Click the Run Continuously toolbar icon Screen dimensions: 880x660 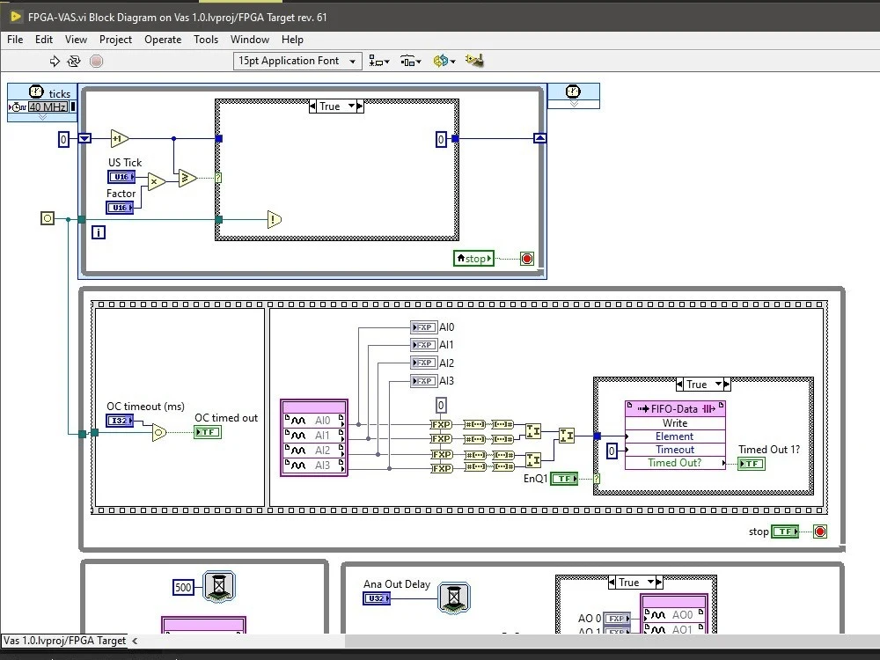coord(72,61)
